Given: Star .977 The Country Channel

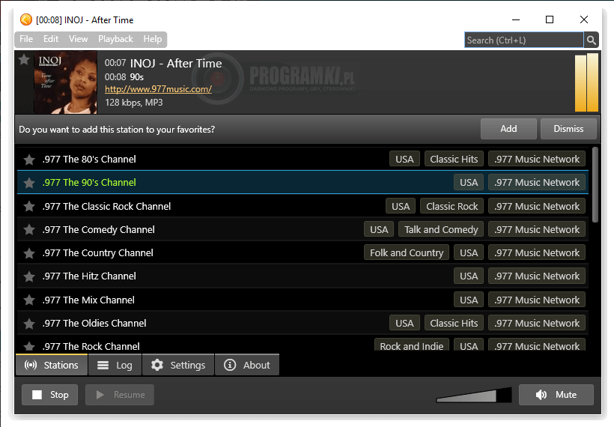Looking at the screenshot, I should tap(29, 253).
